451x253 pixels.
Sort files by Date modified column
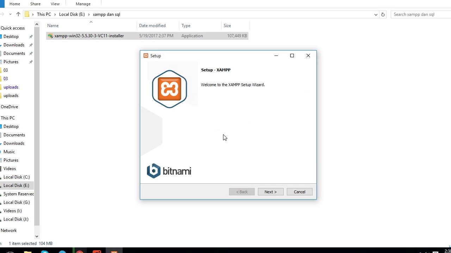152,26
